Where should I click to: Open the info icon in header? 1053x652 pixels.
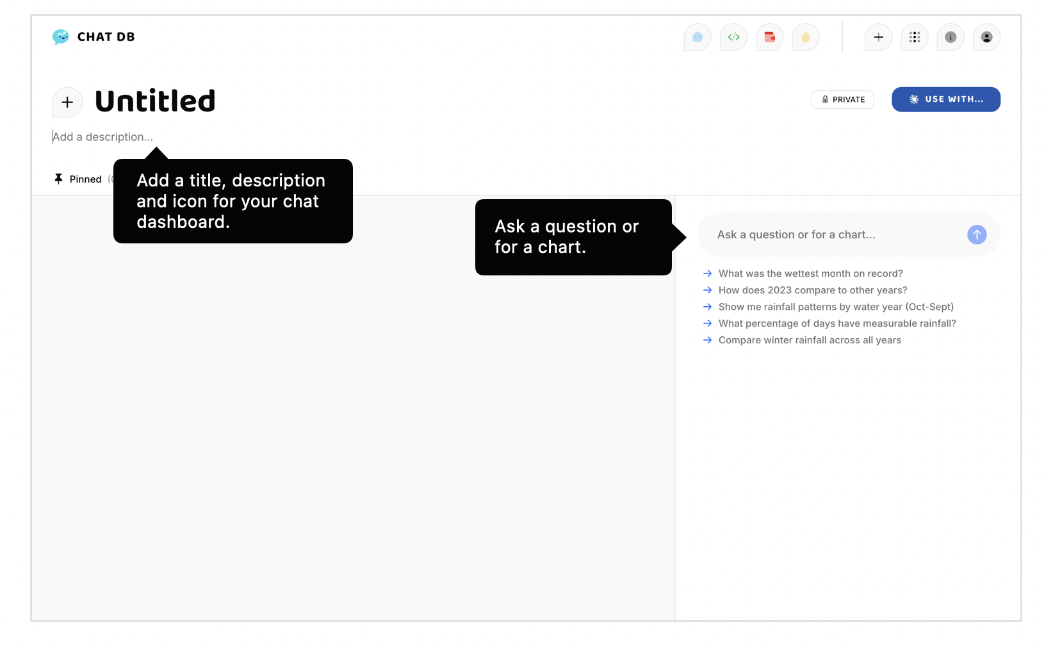pyautogui.click(x=950, y=37)
